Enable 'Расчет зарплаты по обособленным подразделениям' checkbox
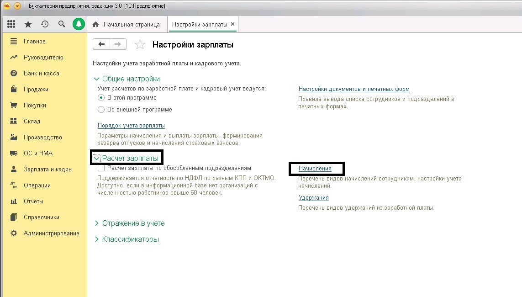Viewport: 522px width, 297px height. click(101, 168)
